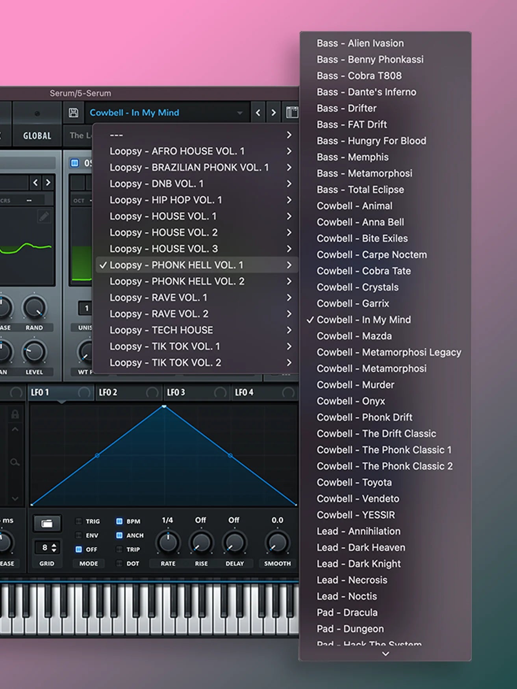Click the wavetable pencil edit icon
This screenshot has height=689, width=517.
point(44,216)
